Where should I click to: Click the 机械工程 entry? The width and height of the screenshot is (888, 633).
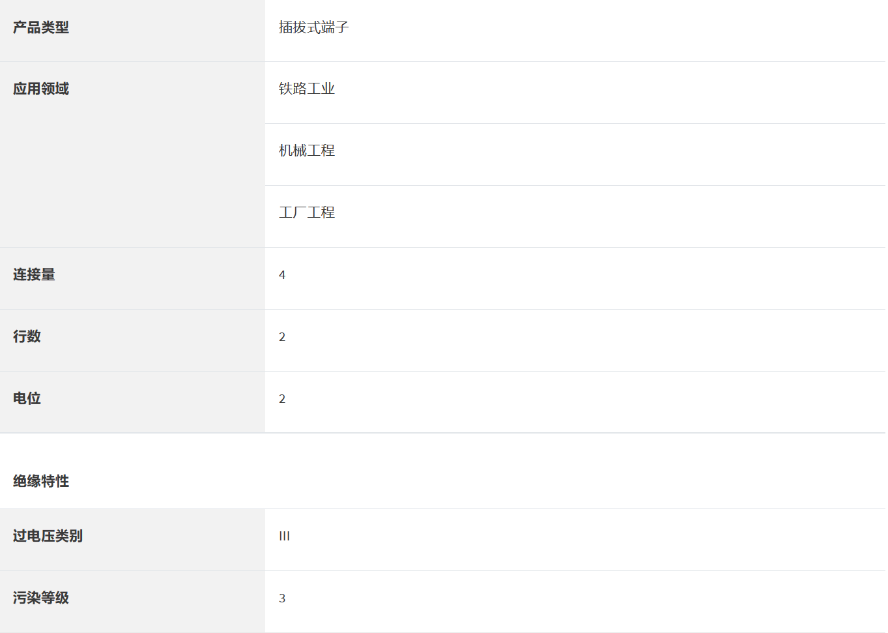[x=307, y=151]
